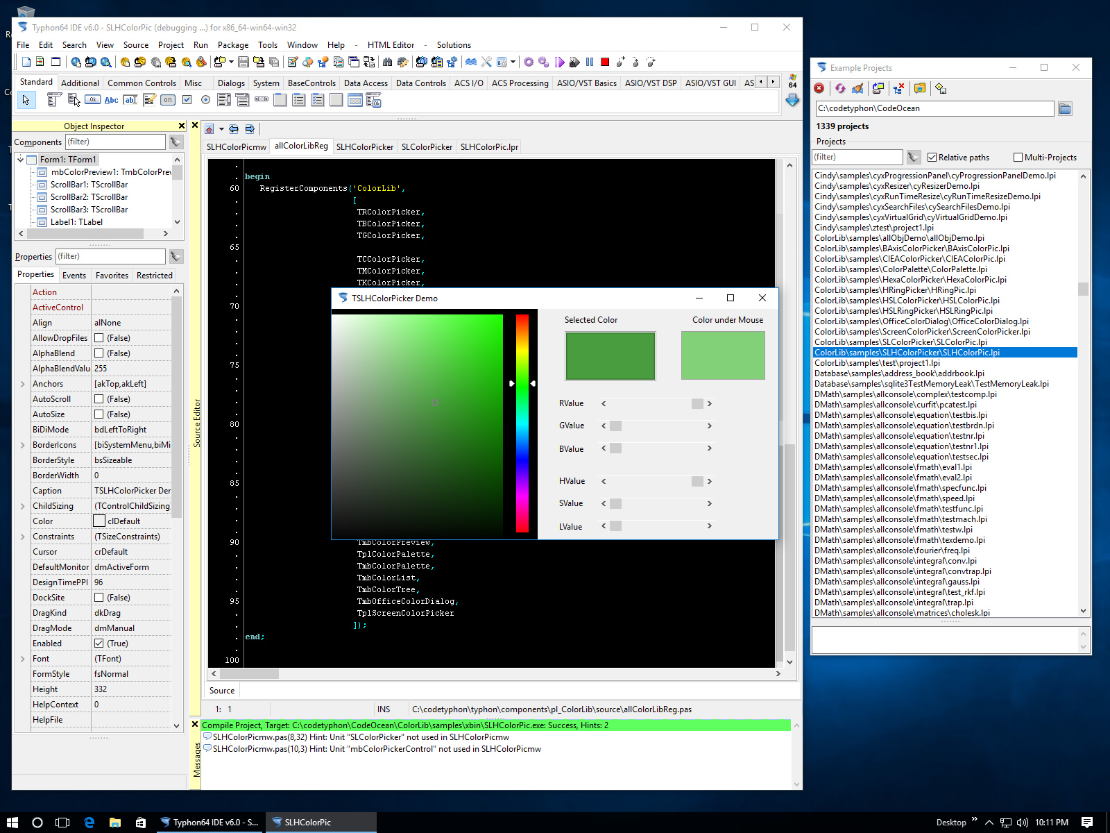
Task: Open the dropdown arrow next to New Form icon
Action: coord(230,62)
